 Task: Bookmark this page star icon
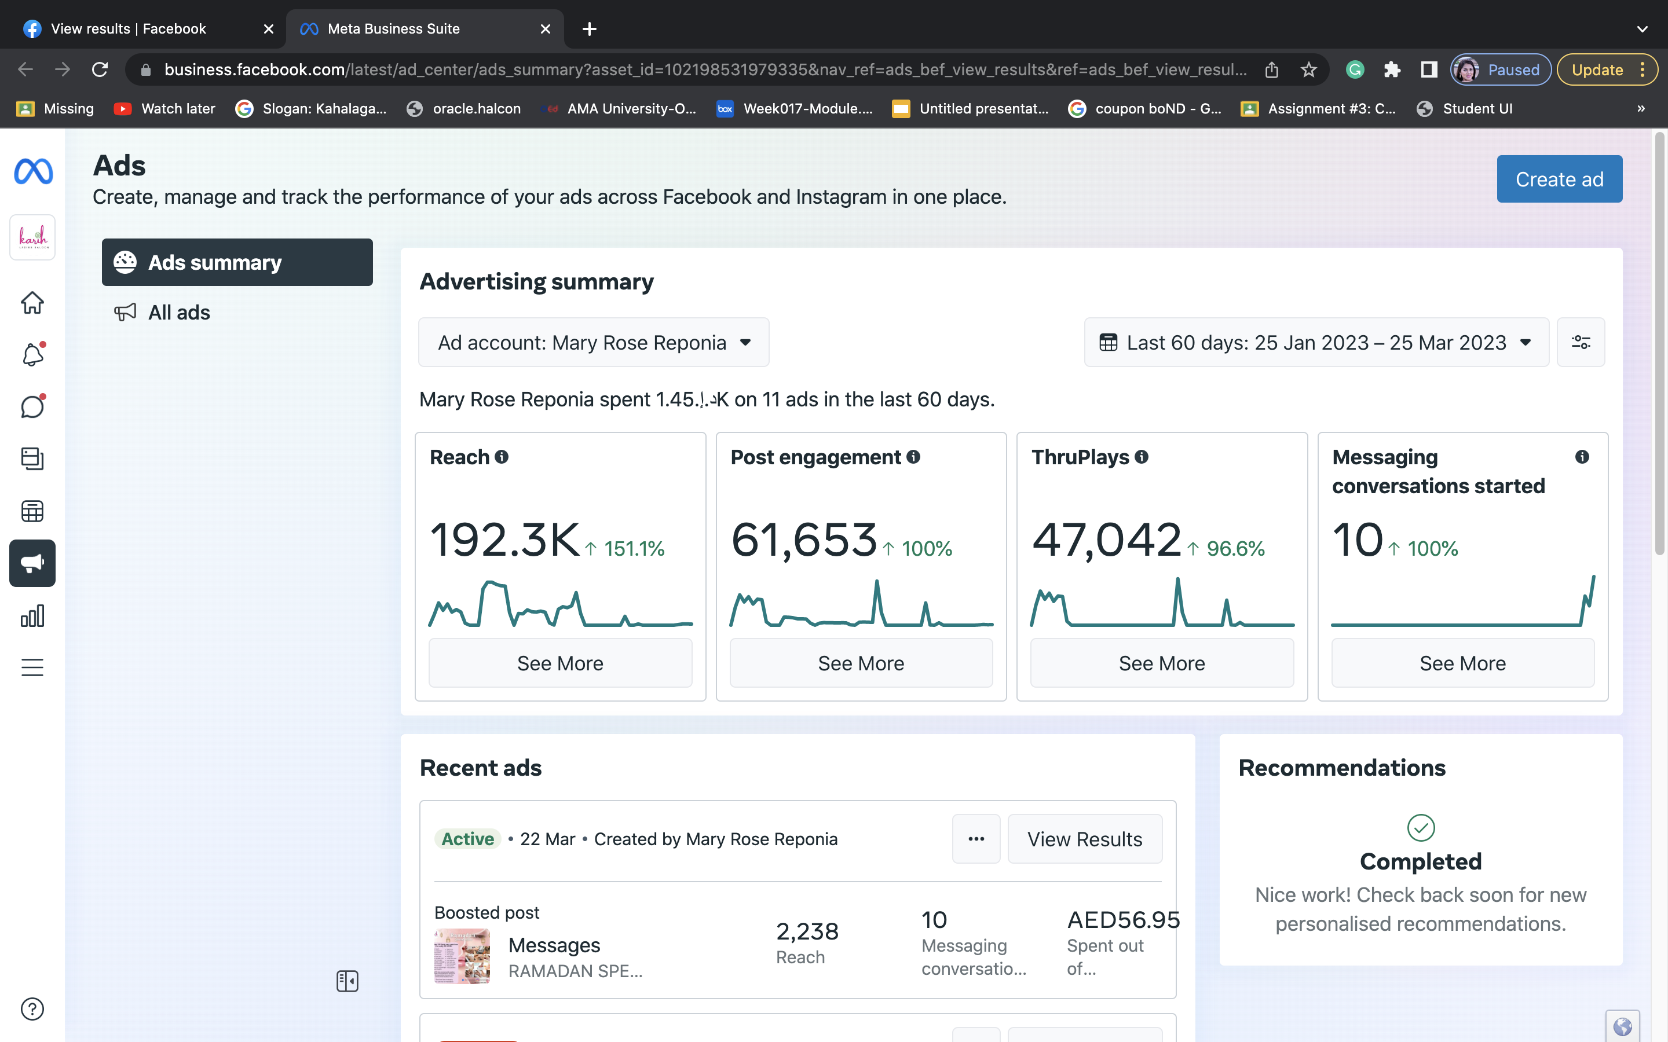click(x=1309, y=69)
